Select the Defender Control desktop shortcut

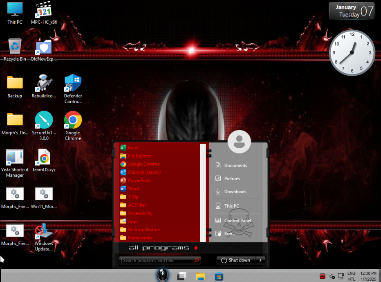point(73,89)
